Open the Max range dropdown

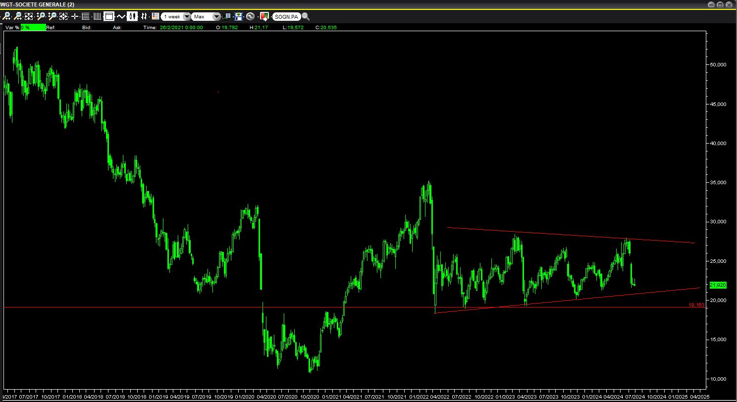(x=207, y=16)
